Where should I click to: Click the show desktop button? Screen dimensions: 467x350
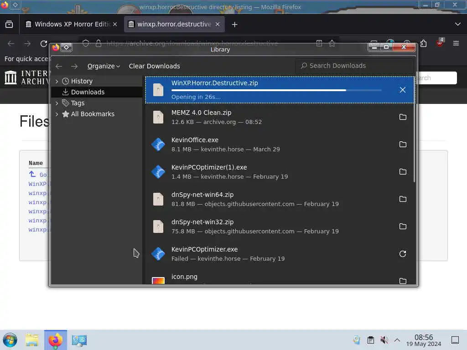[455, 340]
